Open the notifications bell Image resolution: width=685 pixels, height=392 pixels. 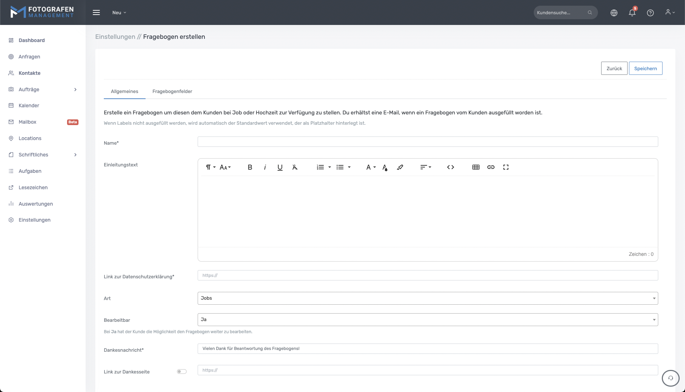pos(632,13)
